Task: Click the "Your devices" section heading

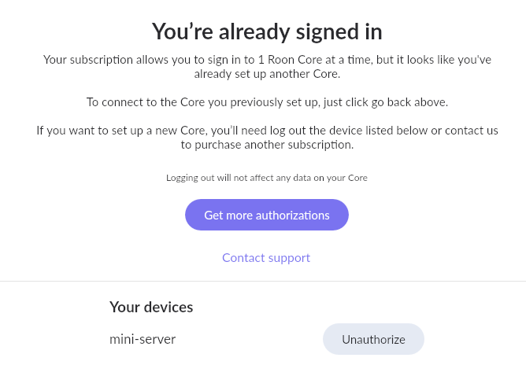Action: pyautogui.click(x=151, y=307)
